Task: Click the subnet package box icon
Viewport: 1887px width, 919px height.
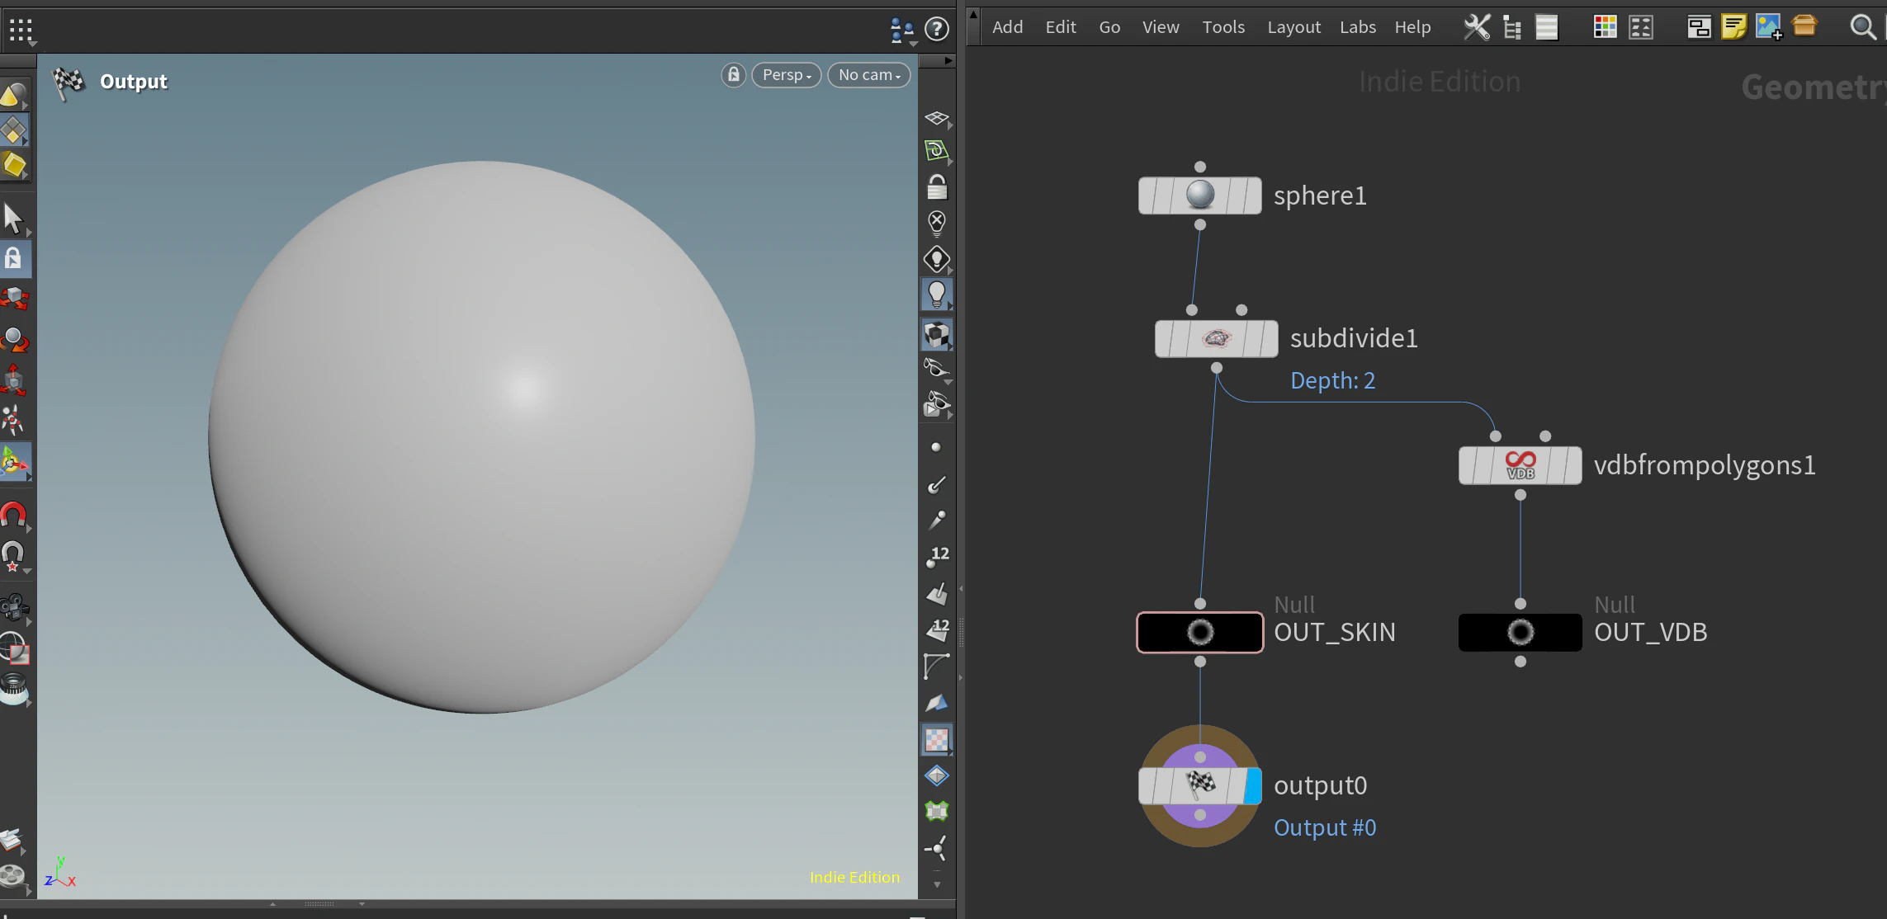Action: [x=1804, y=26]
